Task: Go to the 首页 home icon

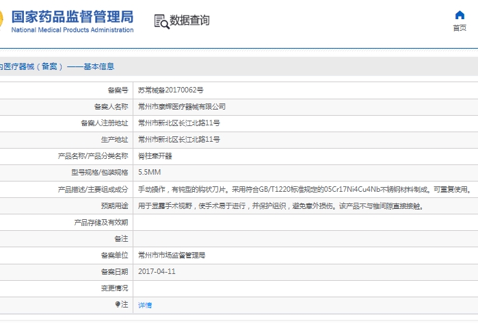Action: pyautogui.click(x=460, y=15)
